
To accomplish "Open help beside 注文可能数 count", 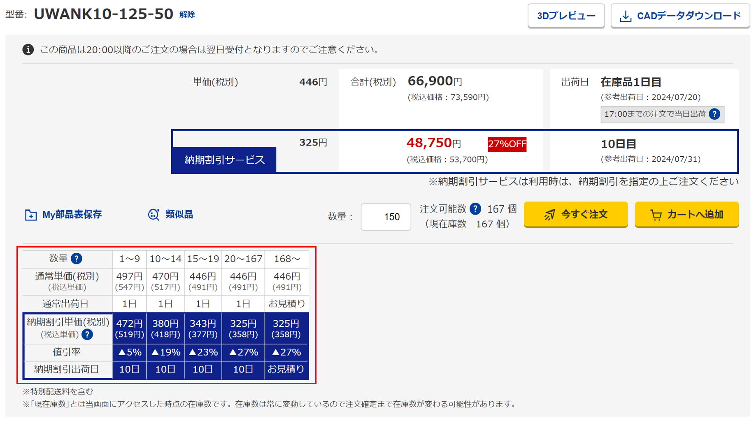I will pyautogui.click(x=476, y=209).
